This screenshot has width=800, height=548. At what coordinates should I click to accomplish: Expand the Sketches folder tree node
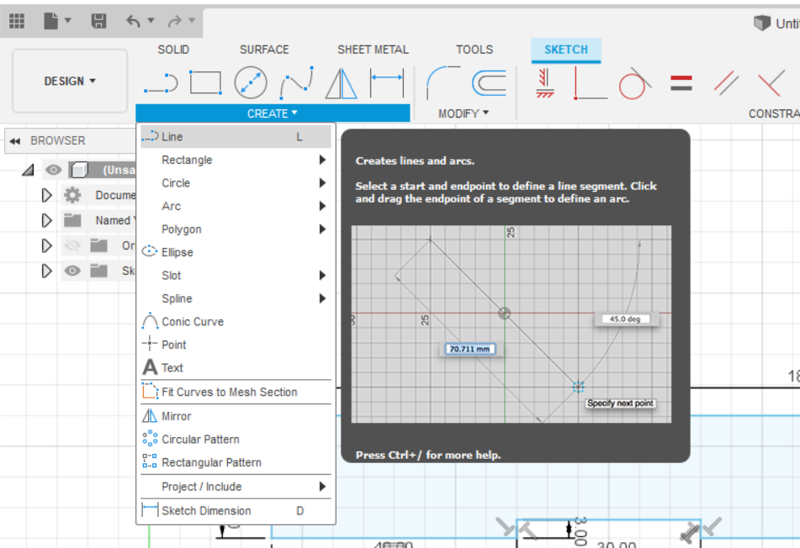point(46,271)
